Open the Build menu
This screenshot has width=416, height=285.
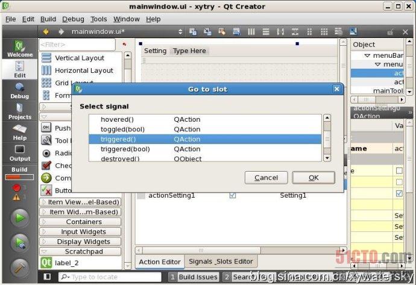pos(48,19)
